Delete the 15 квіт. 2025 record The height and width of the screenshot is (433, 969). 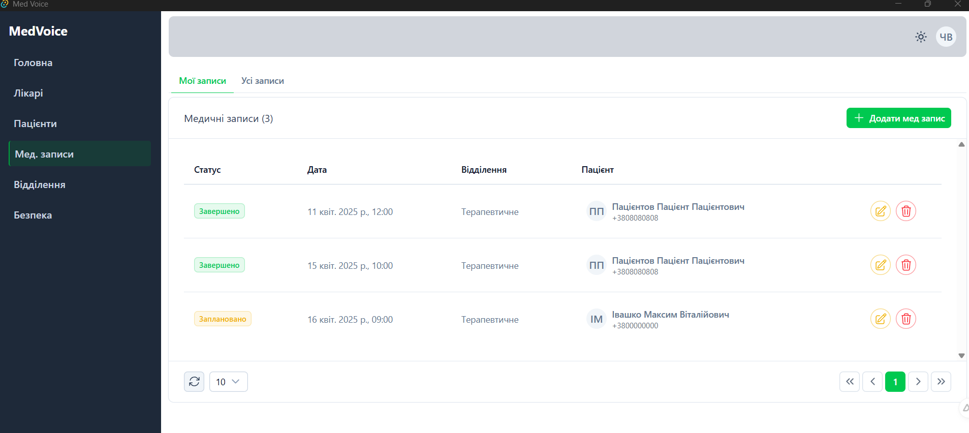tap(906, 265)
